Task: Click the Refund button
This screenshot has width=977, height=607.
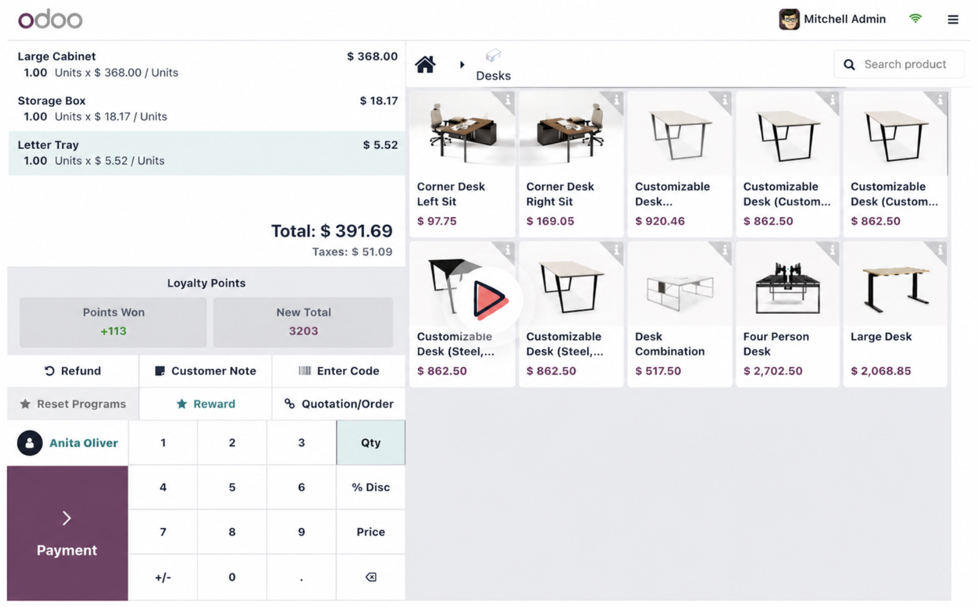Action: click(73, 371)
